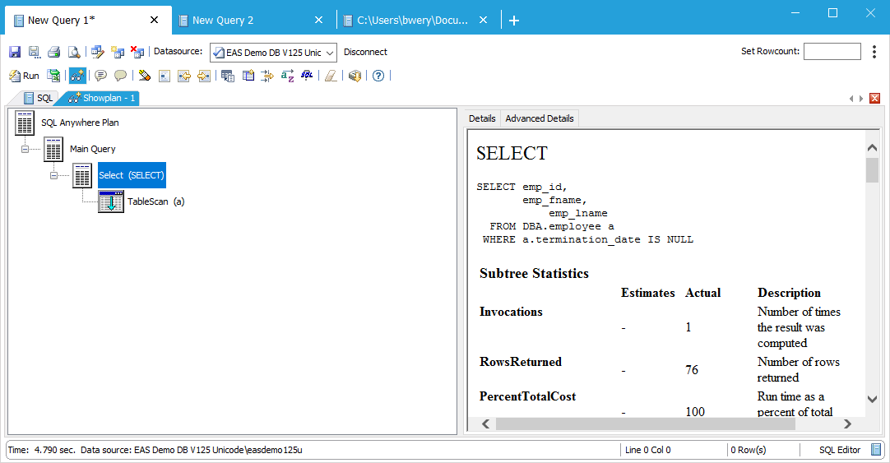Image resolution: width=890 pixels, height=463 pixels.
Task: Click the Help question mark icon
Action: pos(378,76)
